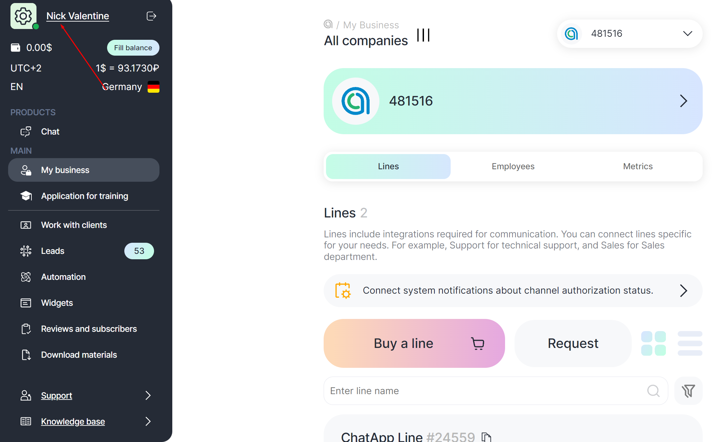Click the filter funnel icon
This screenshot has width=726, height=442.
tap(688, 391)
